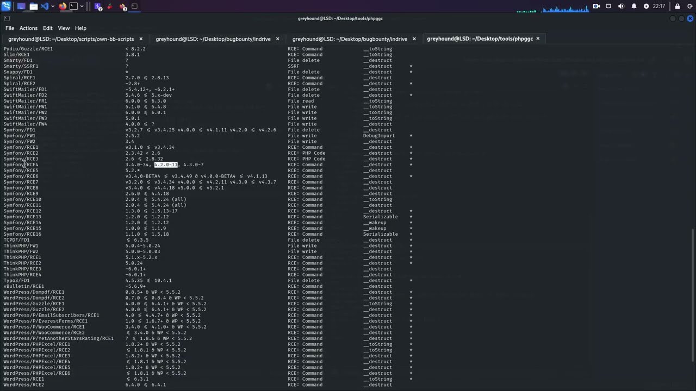Click the SwiftMailer/FR1 row name

point(25,101)
